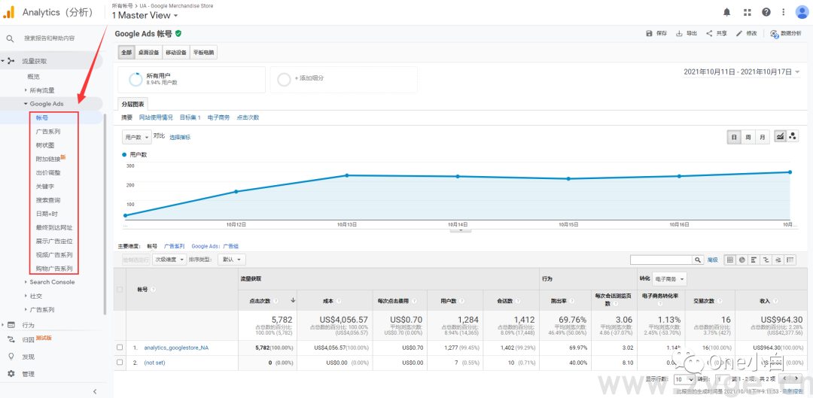Click the 共享 share button
The image size is (813, 398).
[x=716, y=33]
